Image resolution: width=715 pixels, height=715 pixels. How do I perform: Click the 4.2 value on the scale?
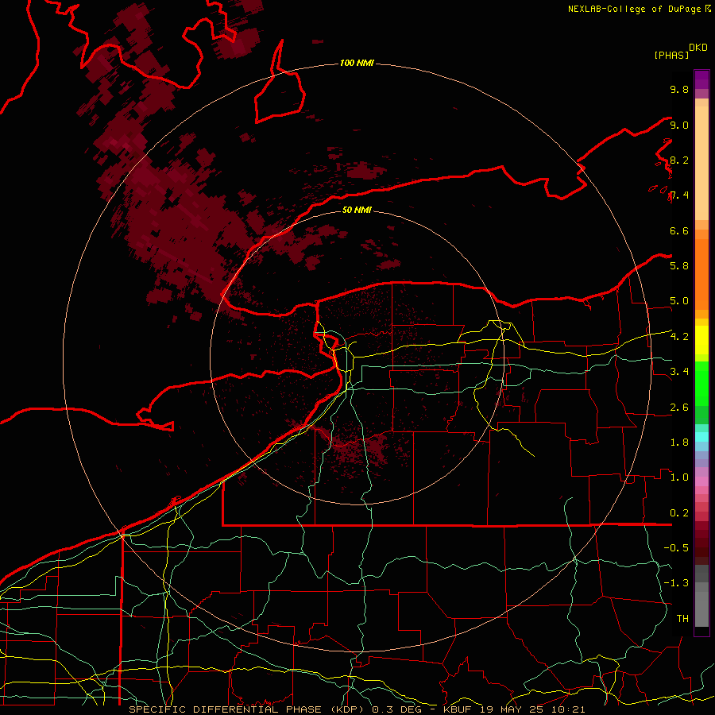pyautogui.click(x=679, y=337)
